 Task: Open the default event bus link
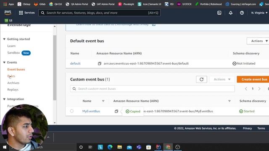(x=75, y=63)
